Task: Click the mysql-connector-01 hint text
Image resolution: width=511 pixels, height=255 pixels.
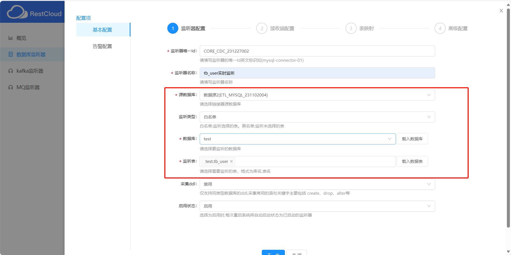Action: click(252, 60)
